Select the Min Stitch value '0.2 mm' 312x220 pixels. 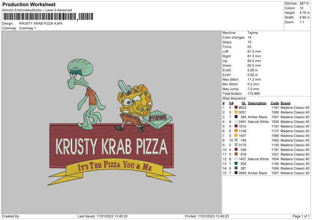coord(253,84)
